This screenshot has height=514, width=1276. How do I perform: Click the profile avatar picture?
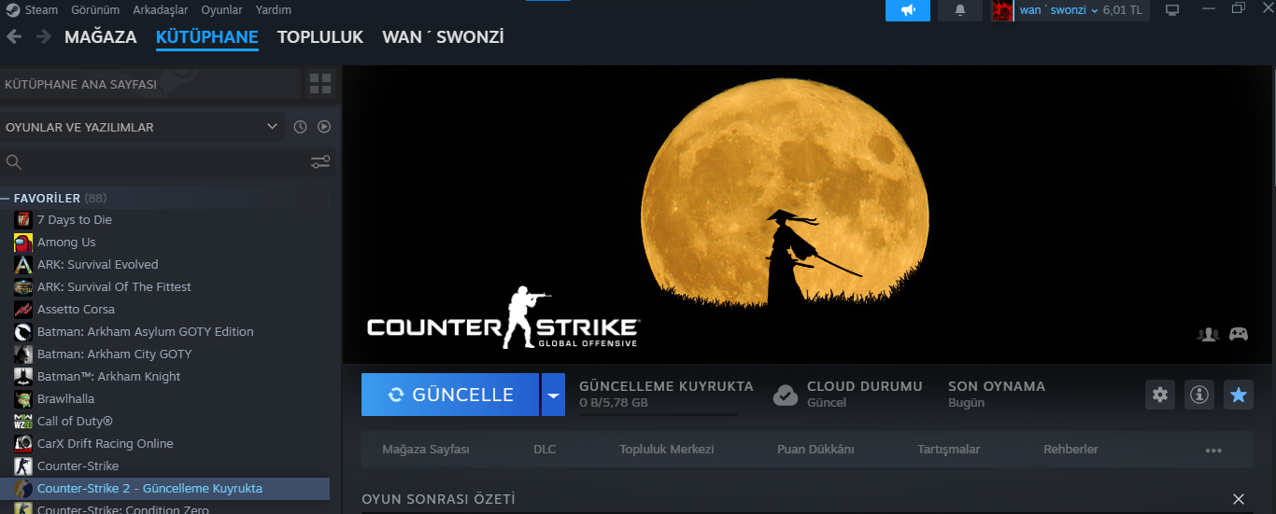pos(1002,10)
